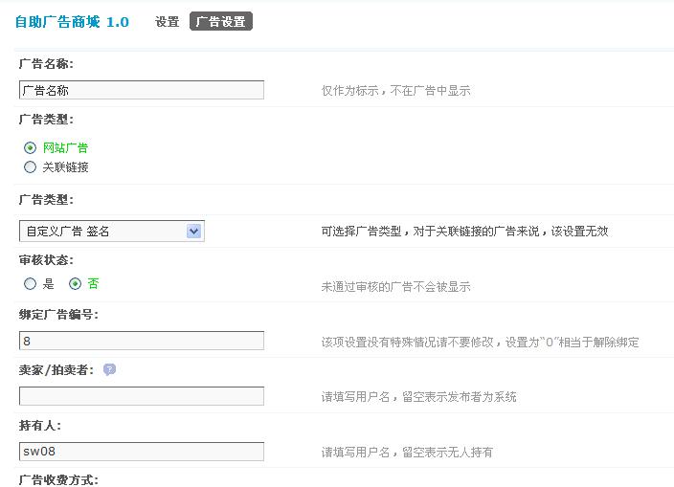
Task: Set 审核状态 to 是
Action: (30, 284)
